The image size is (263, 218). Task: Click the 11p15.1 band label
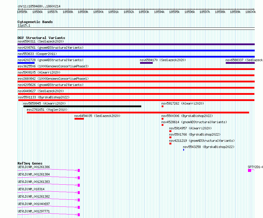[x=24, y=25]
